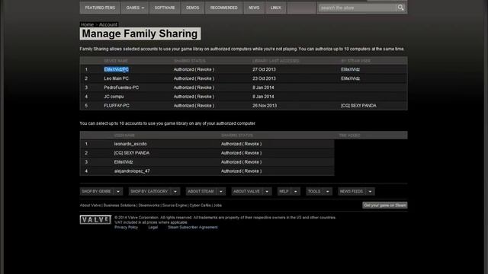Image resolution: width=488 pixels, height=274 pixels.
Task: Click the About Steam footer button
Action: (x=201, y=191)
